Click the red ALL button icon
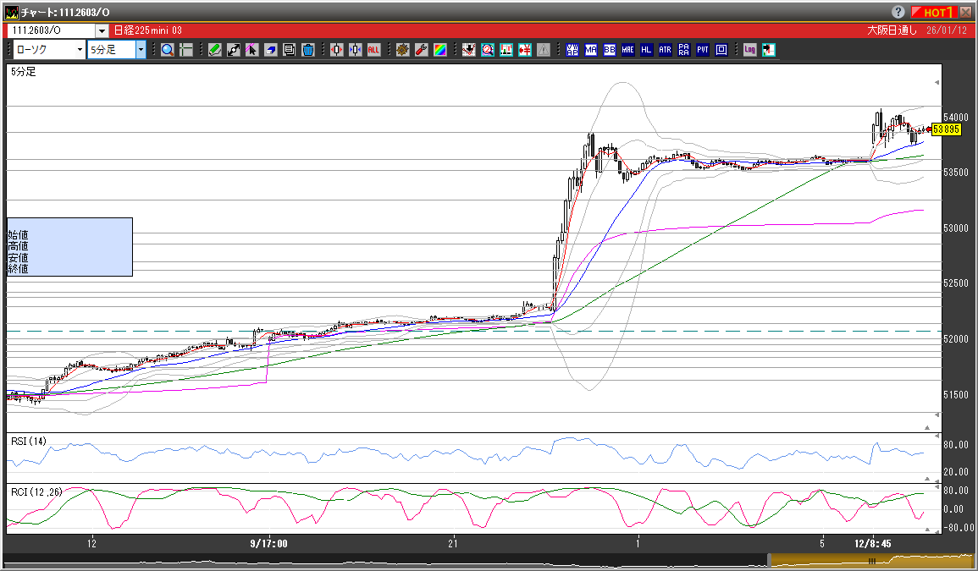The image size is (978, 571). point(373,50)
